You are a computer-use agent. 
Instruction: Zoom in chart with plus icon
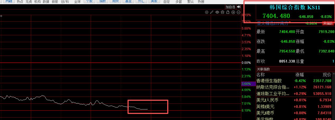[233, 12]
